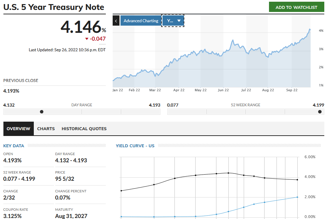326x219 pixels.
Task: Select the Last Updated timestamp text
Action: point(67,50)
